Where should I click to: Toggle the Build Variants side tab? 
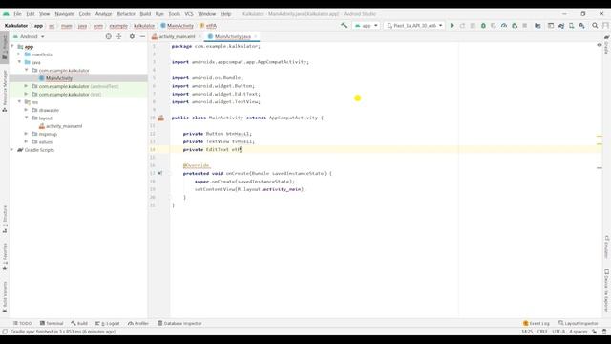pos(5,297)
